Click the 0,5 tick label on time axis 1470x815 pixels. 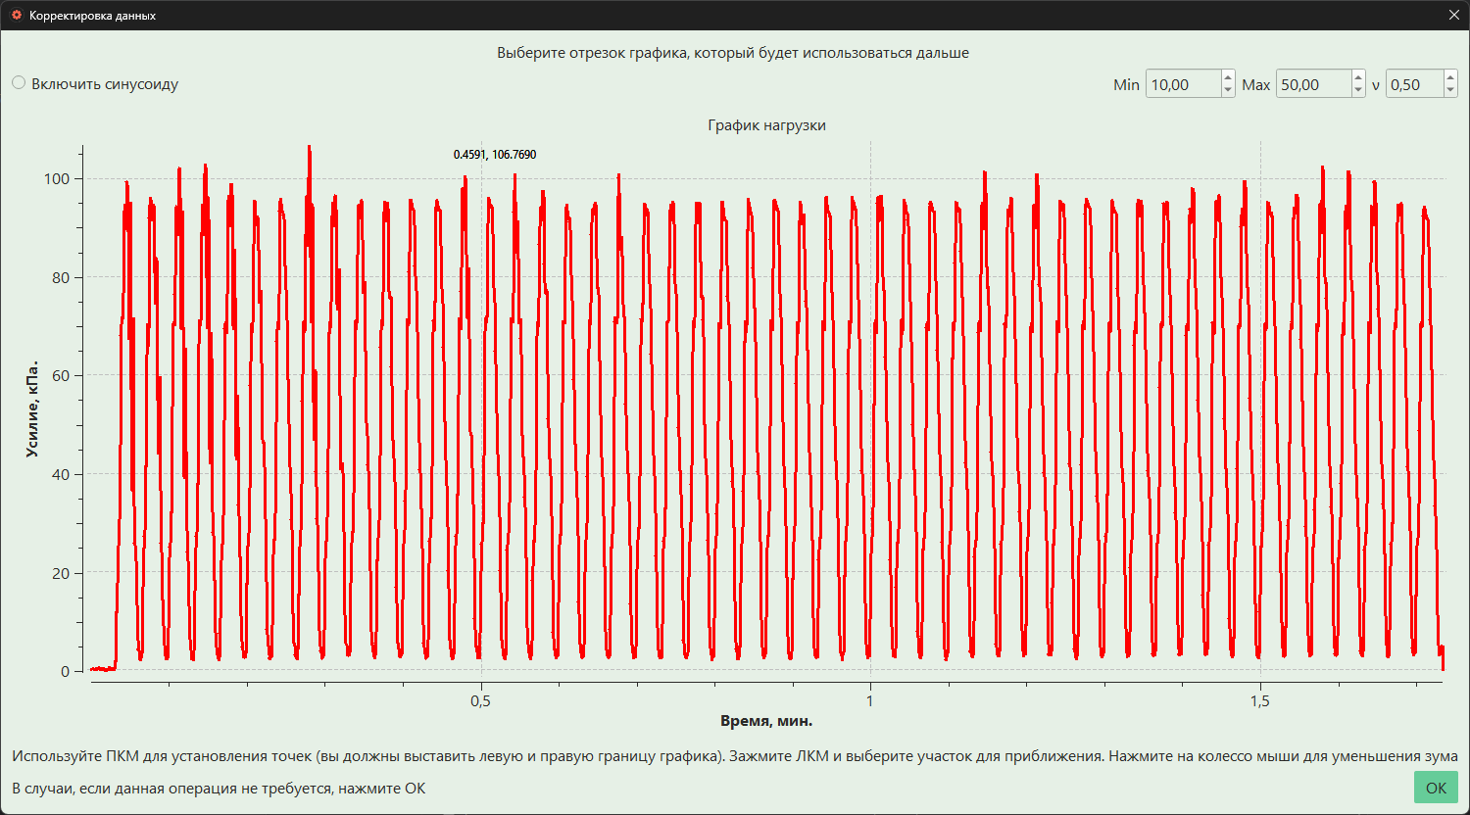[x=480, y=701]
